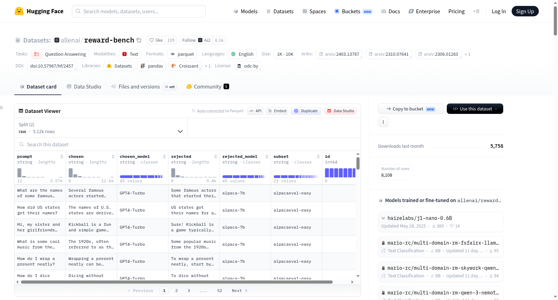Click the Duplicate button
The image size is (558, 300).
pos(306,111)
